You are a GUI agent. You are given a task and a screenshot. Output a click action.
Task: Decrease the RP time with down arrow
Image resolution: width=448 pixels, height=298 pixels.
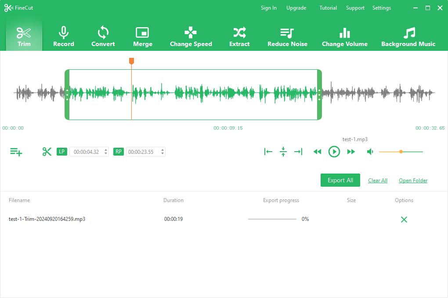pyautogui.click(x=163, y=154)
